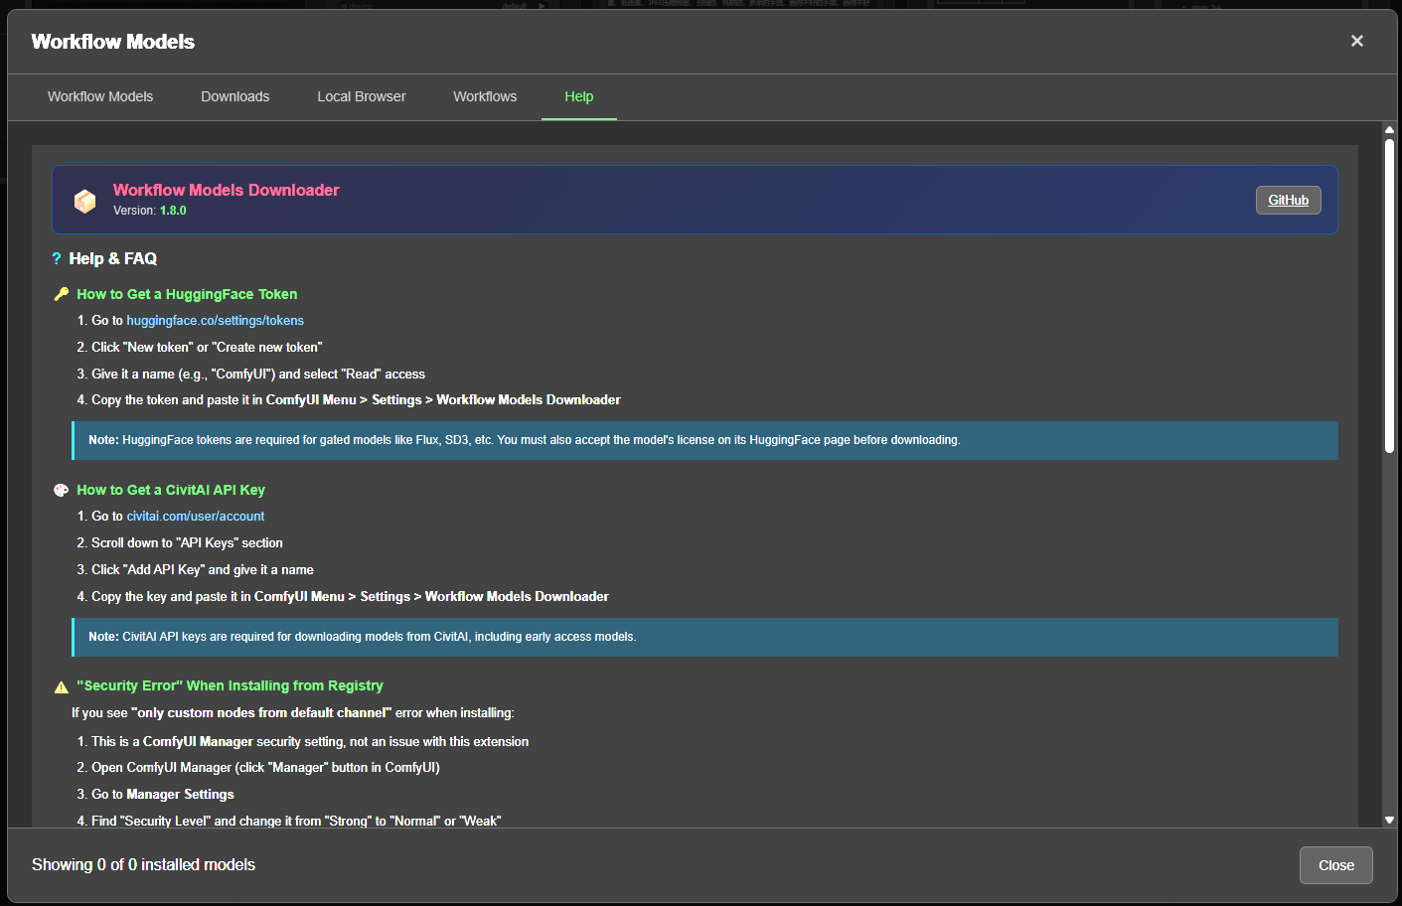This screenshot has height=906, width=1402.
Task: Click "How to Get a HuggingFace Token" heading
Action: click(x=187, y=294)
